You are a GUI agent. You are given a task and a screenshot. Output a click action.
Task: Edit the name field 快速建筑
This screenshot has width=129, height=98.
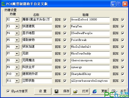[x=37, y=26]
